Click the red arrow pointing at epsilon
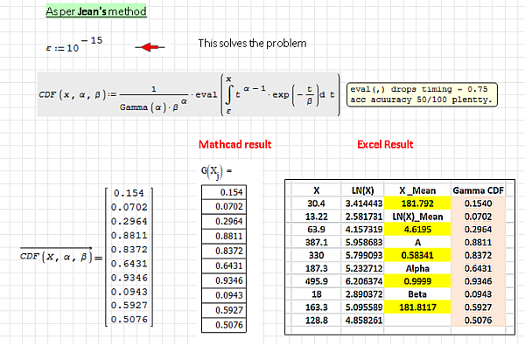The height and width of the screenshot is (345, 525). click(x=150, y=47)
